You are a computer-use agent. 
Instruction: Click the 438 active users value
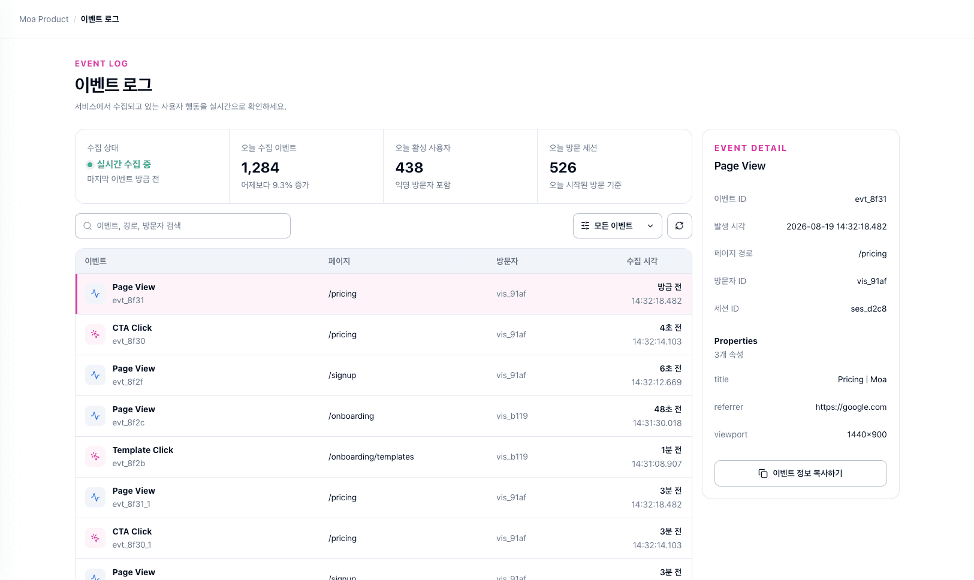[409, 168]
